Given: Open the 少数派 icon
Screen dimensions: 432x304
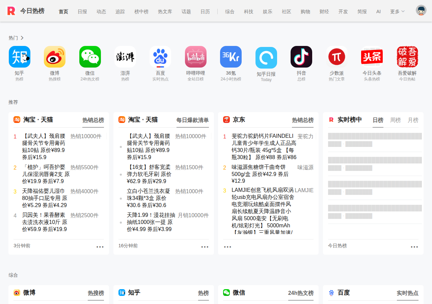Looking at the screenshot, I should click(x=337, y=57).
